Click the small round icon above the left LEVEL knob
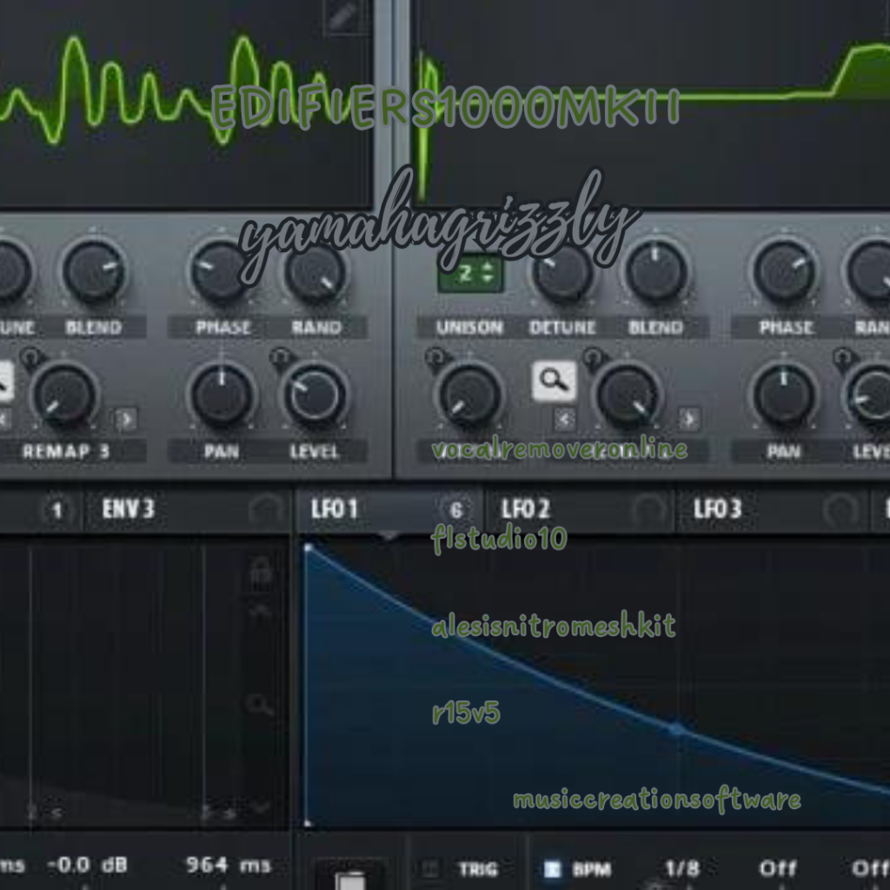 pyautogui.click(x=280, y=357)
